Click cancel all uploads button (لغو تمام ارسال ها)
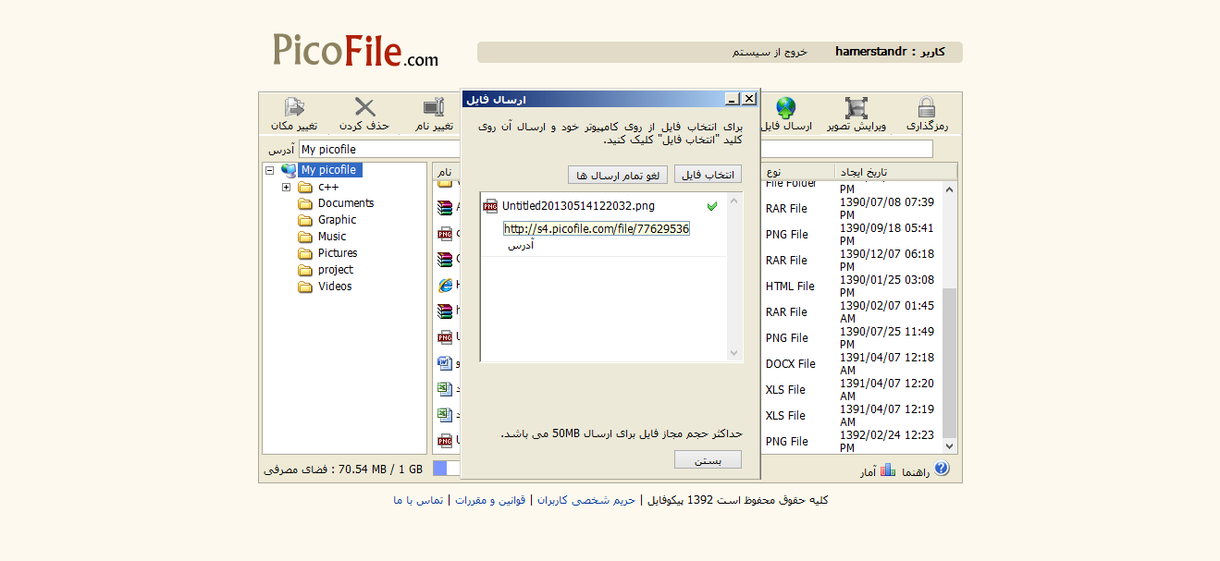 (x=618, y=175)
